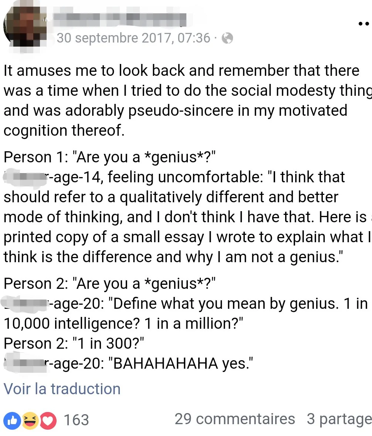The height and width of the screenshot is (436, 372).
Task: Click '163' to view the reaction count details
Action: (77, 420)
